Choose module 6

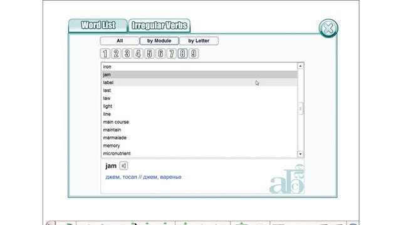(160, 54)
